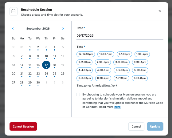Click the Update button
This screenshot has width=172, height=138.
click(x=155, y=126)
